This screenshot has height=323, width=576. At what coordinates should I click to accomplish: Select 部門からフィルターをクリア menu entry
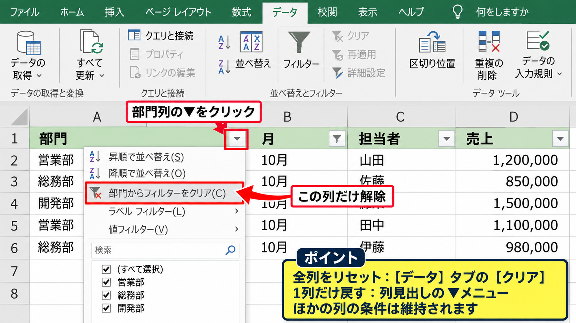[x=165, y=193]
